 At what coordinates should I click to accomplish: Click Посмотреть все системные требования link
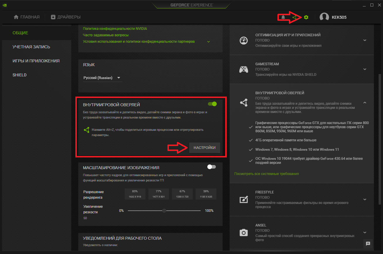point(267,174)
